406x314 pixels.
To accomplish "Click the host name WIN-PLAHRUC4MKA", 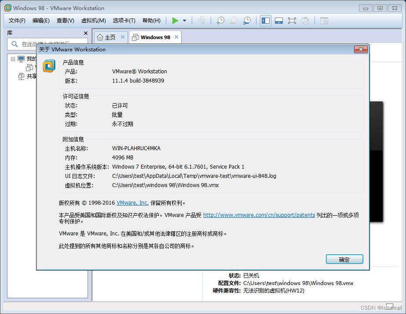I will [x=136, y=148].
